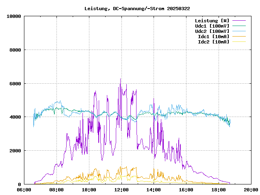
Task: Select the 'Idc1 [10mA]' legend label
Action: click(x=213, y=37)
